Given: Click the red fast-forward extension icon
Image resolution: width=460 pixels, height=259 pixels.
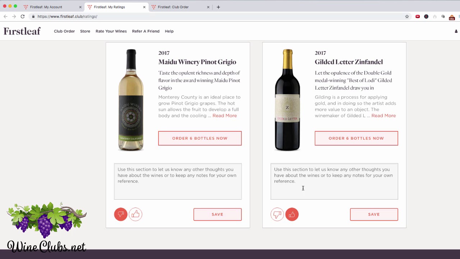Looking at the screenshot, I should tap(418, 17).
